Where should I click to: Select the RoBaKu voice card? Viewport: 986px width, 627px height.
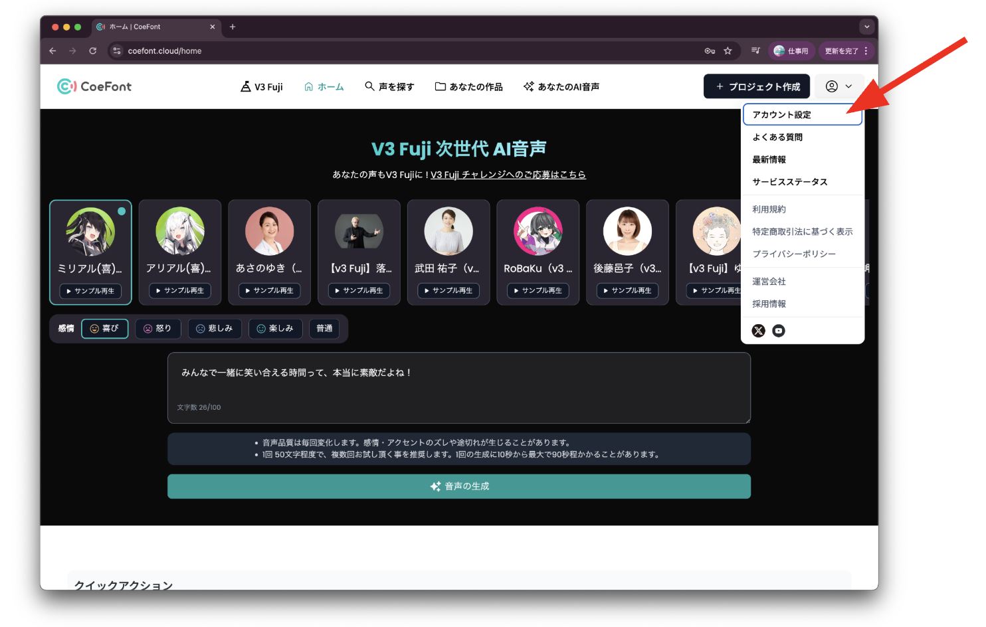click(x=538, y=252)
